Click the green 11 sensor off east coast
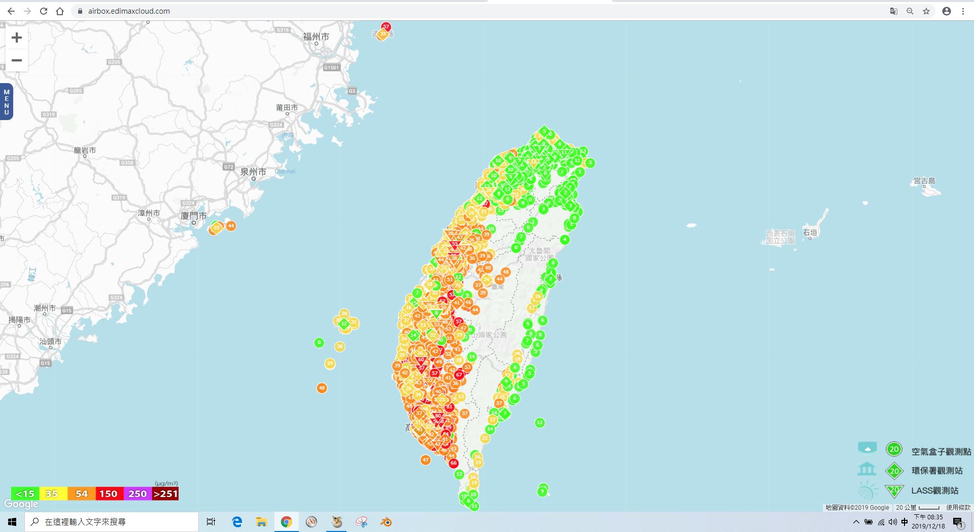This screenshot has width=974, height=532. pos(540,423)
